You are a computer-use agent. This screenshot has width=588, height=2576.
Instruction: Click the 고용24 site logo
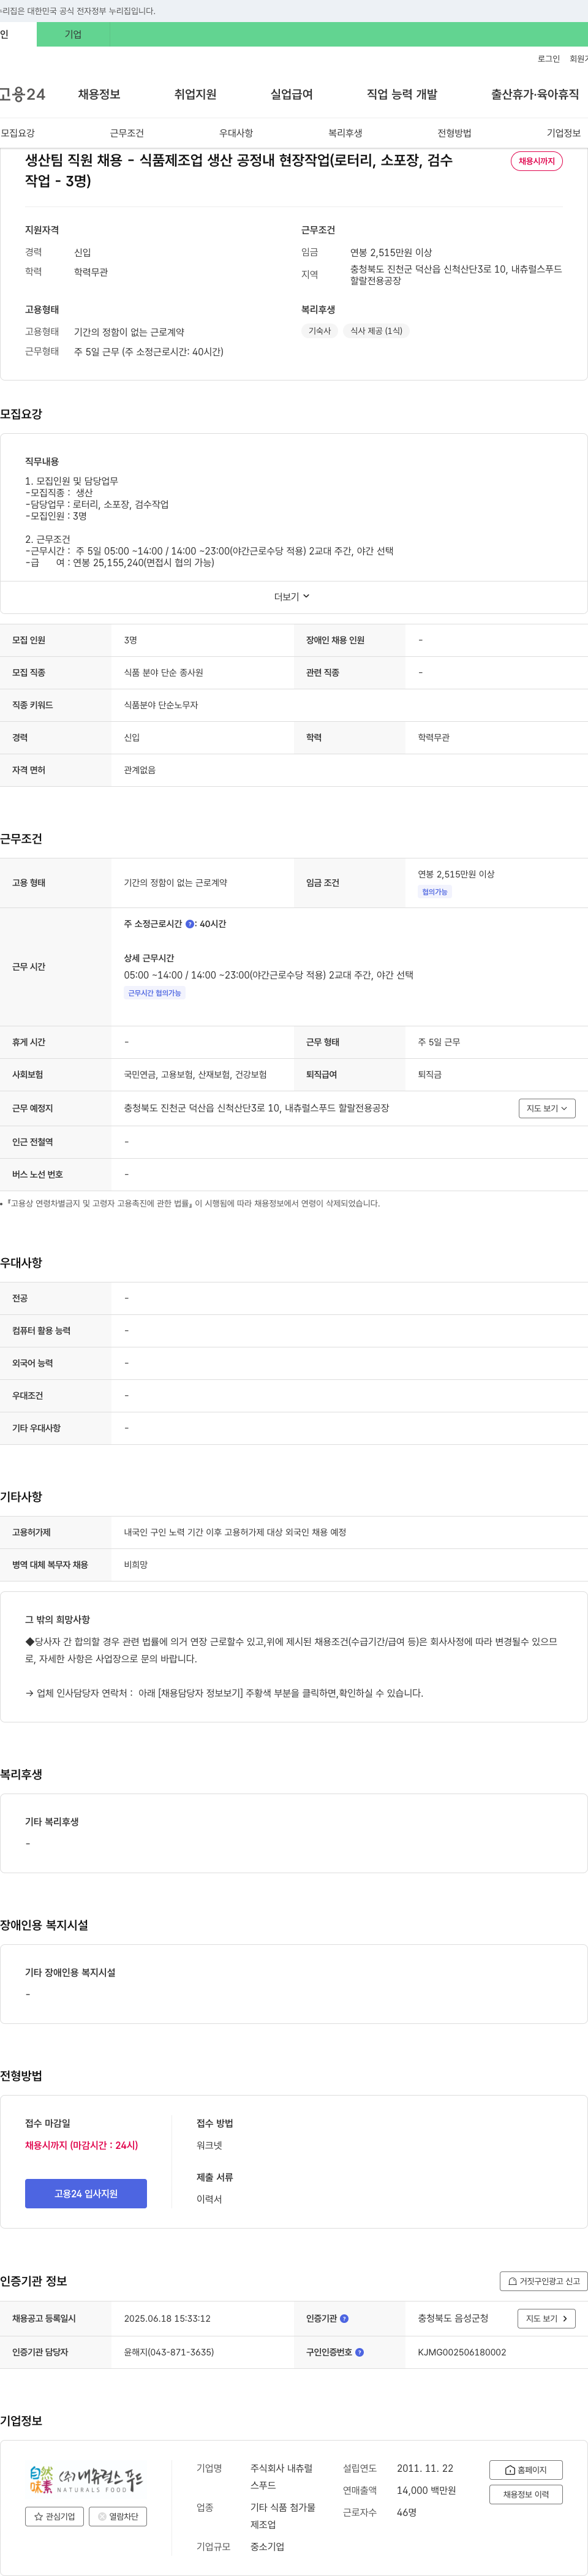pyautogui.click(x=22, y=94)
